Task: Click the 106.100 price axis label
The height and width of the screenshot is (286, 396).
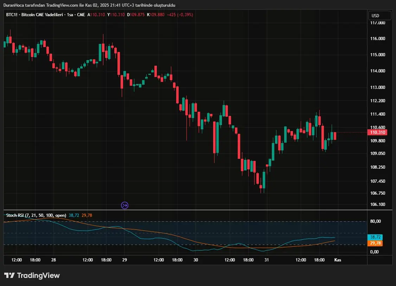Action: (x=378, y=204)
